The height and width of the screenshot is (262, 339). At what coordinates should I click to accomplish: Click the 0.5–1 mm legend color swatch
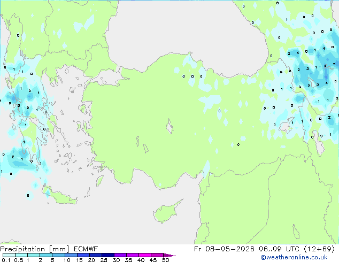21,255
